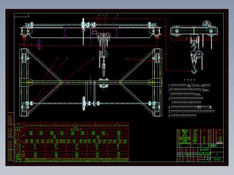Click the note line ending in "1.5mm."

tap(189, 90)
